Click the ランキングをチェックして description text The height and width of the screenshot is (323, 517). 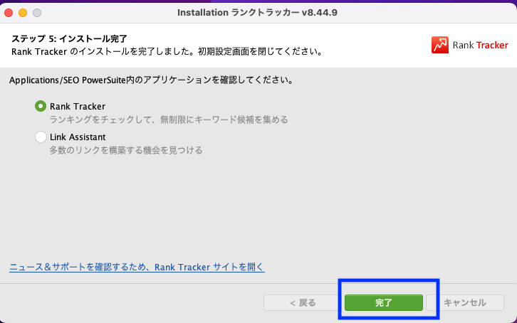(169, 120)
